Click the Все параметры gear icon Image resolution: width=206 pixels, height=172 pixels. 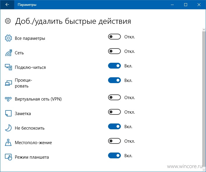[8, 38]
